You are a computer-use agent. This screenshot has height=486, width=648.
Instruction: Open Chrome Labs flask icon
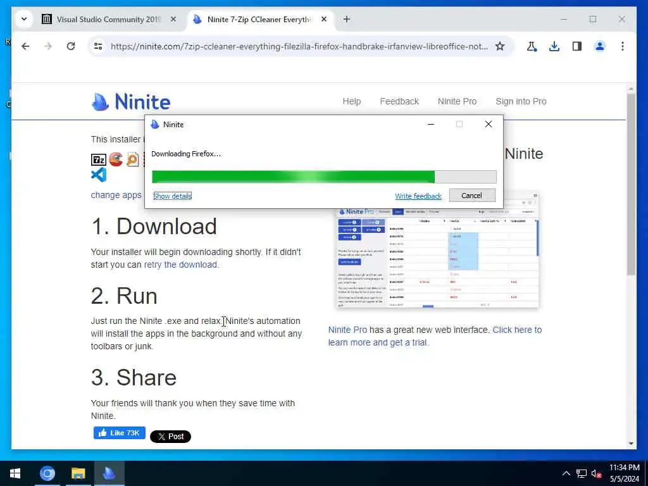pyautogui.click(x=532, y=46)
